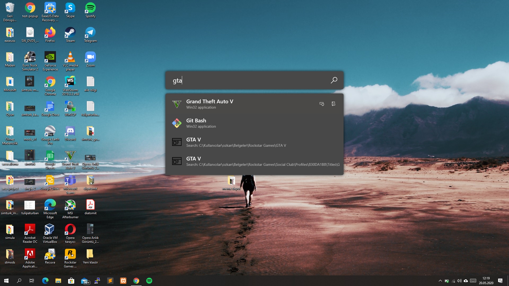Select Adobe Application Manager icon
This screenshot has height=286, width=509.
coord(30,258)
